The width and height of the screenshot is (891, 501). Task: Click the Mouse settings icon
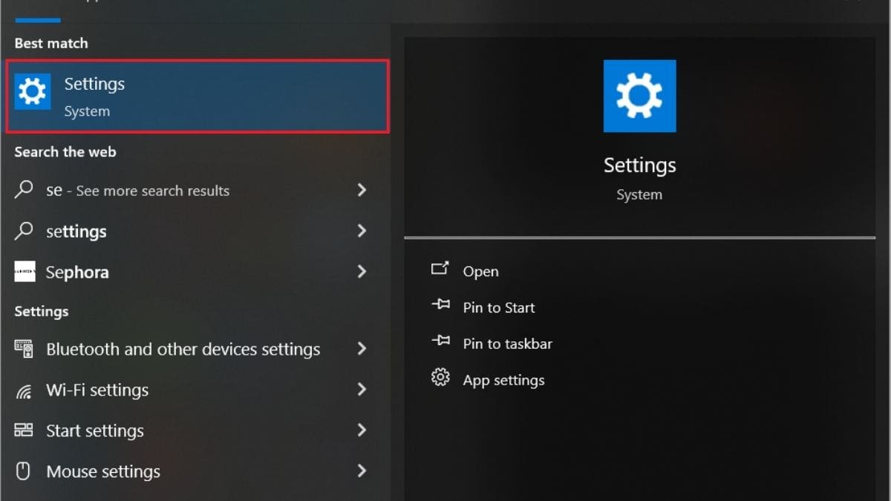(x=24, y=471)
